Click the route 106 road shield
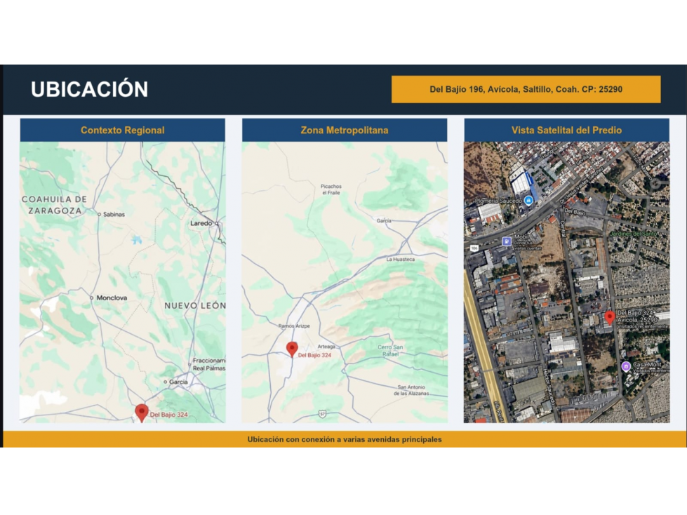The width and height of the screenshot is (687, 515). pyautogui.click(x=474, y=248)
